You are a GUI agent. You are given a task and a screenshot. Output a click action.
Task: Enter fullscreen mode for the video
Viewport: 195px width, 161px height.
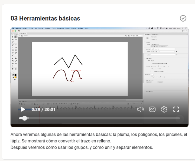click(176, 109)
